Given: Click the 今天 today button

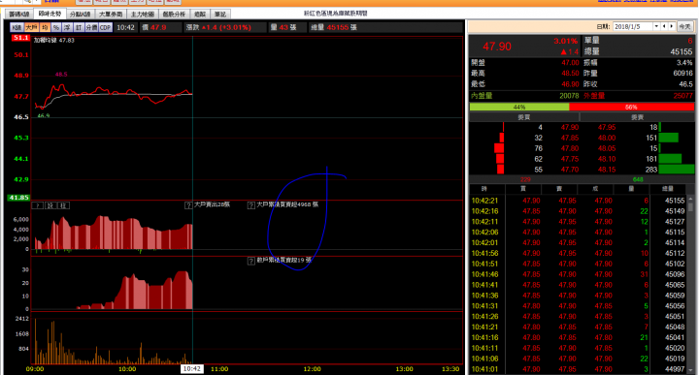Looking at the screenshot, I should pos(684,27).
